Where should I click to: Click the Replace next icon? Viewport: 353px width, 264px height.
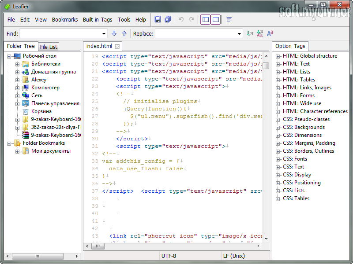[250, 33]
